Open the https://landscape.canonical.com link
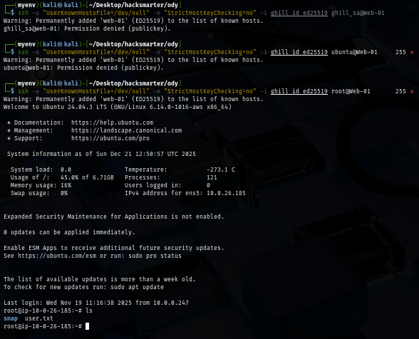Screen dimensions: 419x339 (126, 130)
